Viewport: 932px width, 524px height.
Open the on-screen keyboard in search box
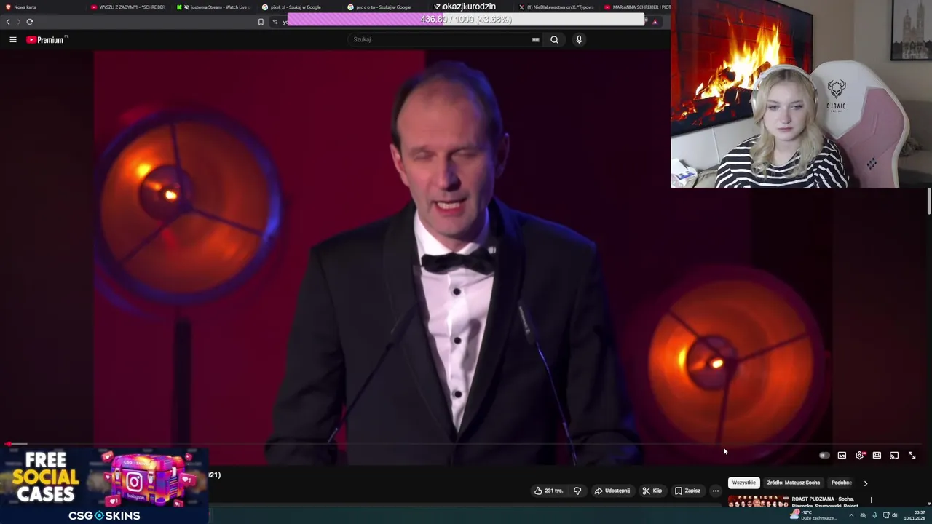[x=536, y=39]
